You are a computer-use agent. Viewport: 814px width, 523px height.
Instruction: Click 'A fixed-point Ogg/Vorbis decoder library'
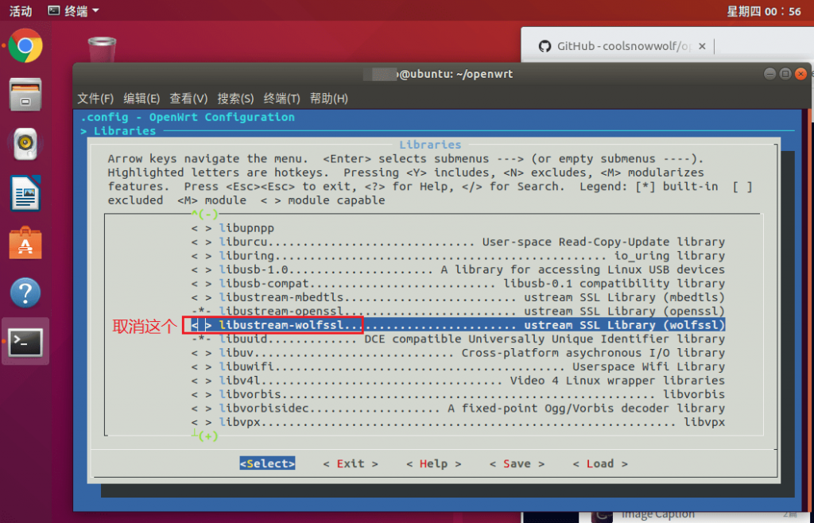586,409
